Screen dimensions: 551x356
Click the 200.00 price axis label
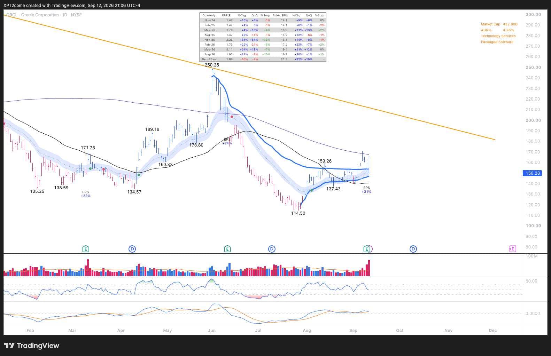click(533, 120)
